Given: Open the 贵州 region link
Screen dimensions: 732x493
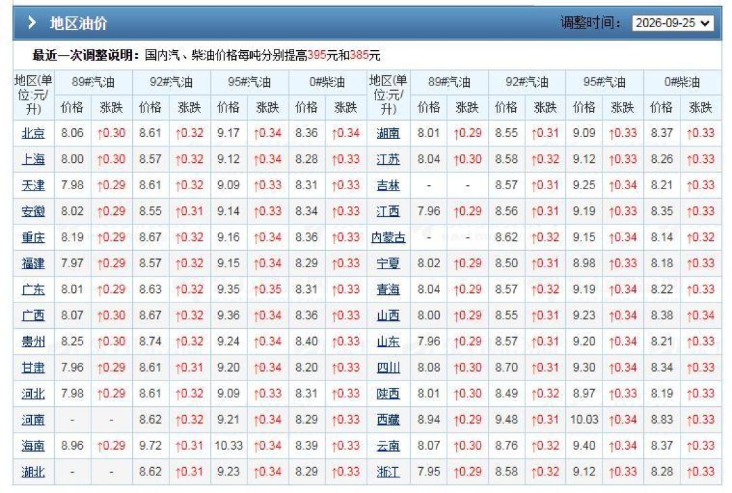Looking at the screenshot, I should (33, 342).
